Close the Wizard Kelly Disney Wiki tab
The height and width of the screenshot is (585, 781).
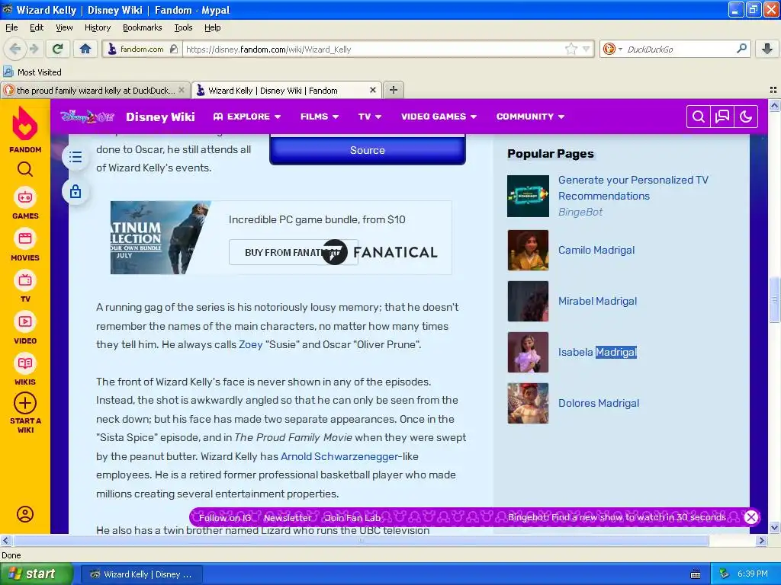click(372, 90)
